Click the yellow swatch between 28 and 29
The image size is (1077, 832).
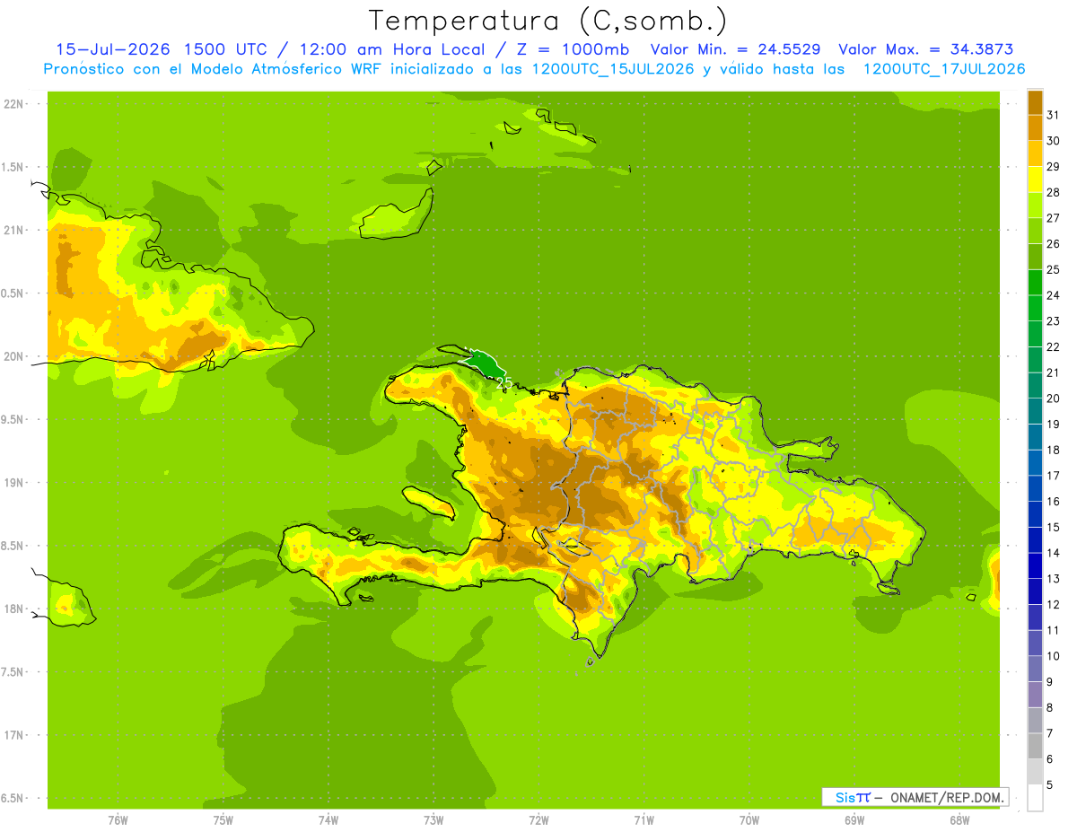1035,180
